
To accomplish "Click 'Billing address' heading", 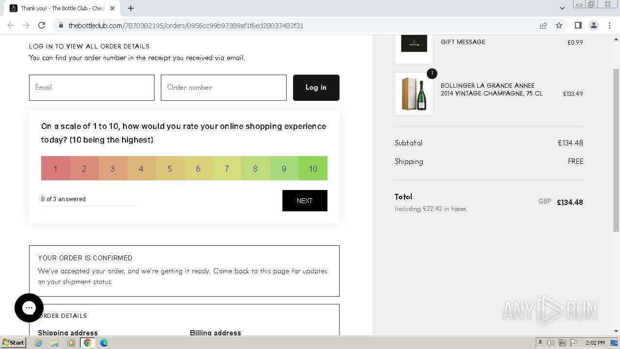I will pyautogui.click(x=216, y=333).
